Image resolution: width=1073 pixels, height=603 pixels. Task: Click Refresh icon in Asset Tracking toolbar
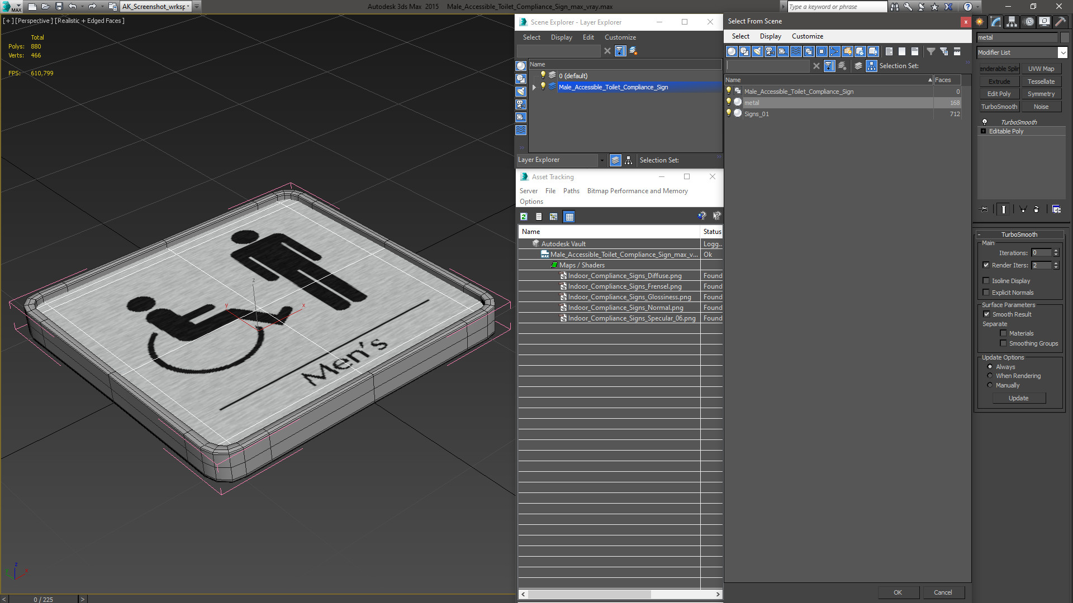click(524, 217)
